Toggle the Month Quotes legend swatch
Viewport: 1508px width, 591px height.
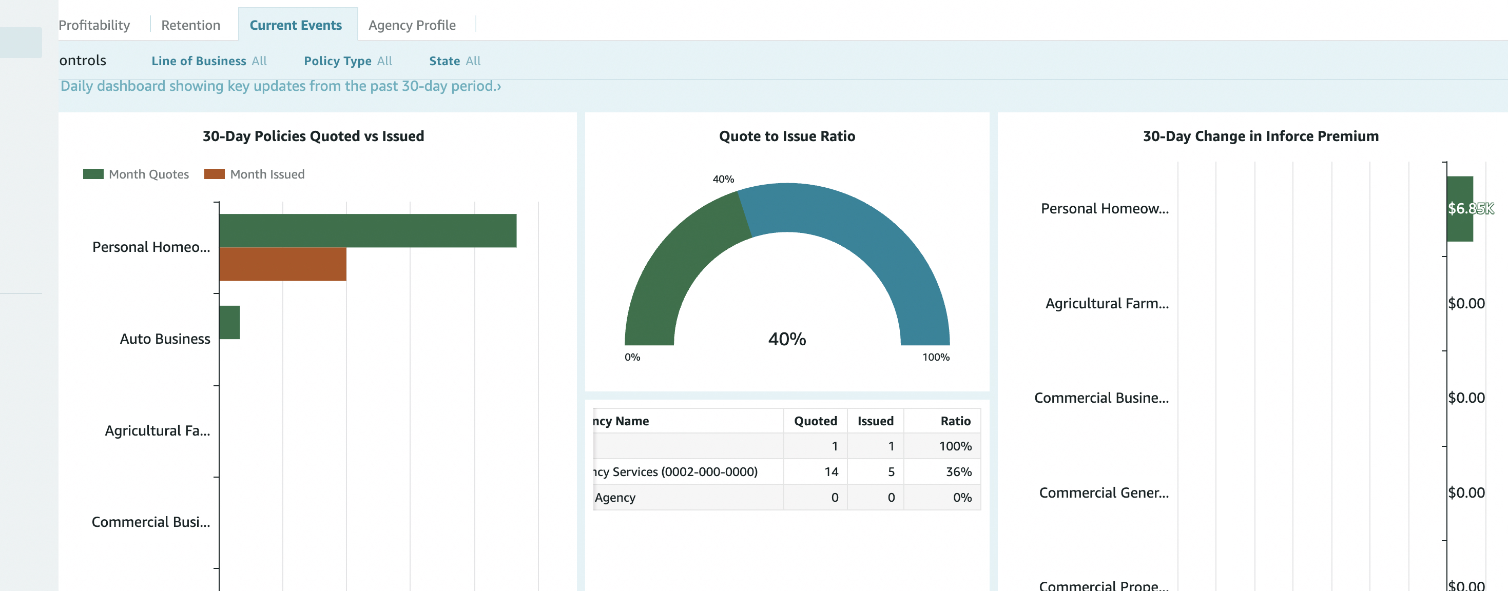[93, 174]
